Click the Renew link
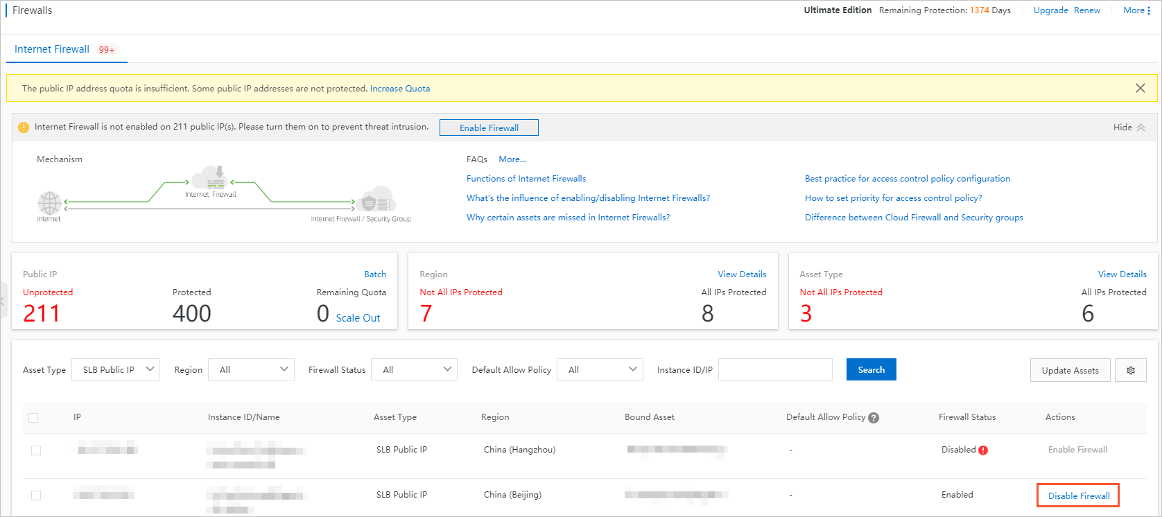Viewport: 1162px width, 517px height. tap(1087, 10)
